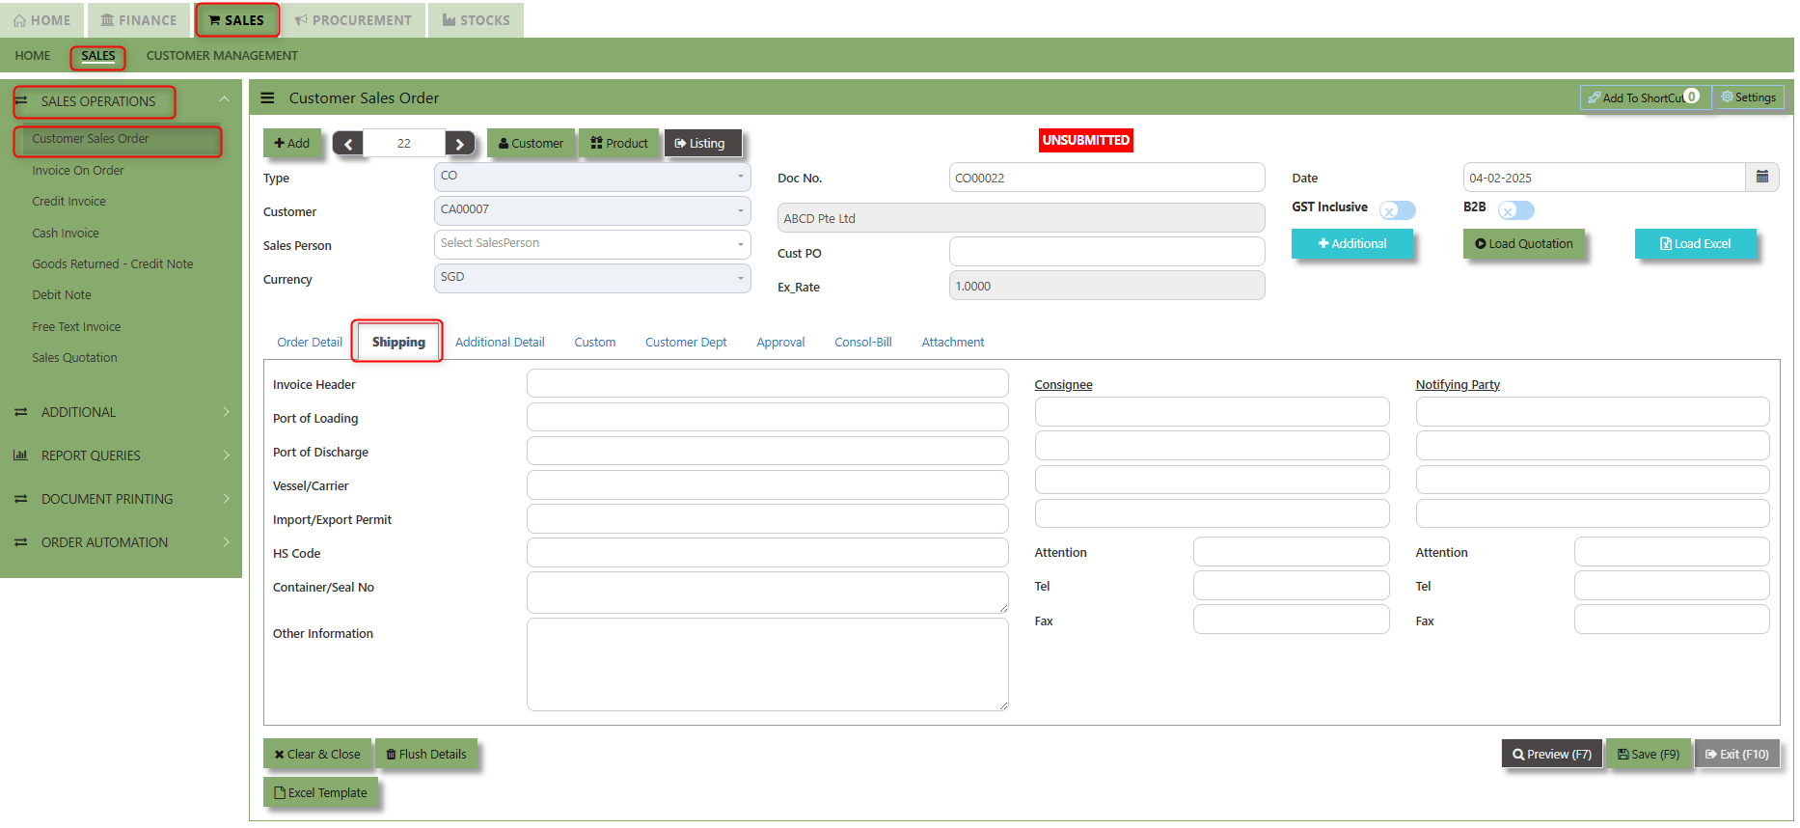This screenshot has width=1800, height=828.
Task: Click the Port of Loading input field
Action: pos(767,418)
